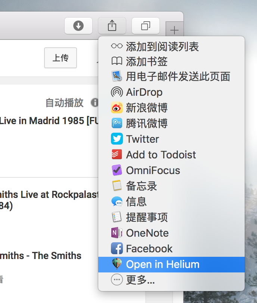Send page to OmniFocus
This screenshot has height=303, width=257.
[x=171, y=170]
